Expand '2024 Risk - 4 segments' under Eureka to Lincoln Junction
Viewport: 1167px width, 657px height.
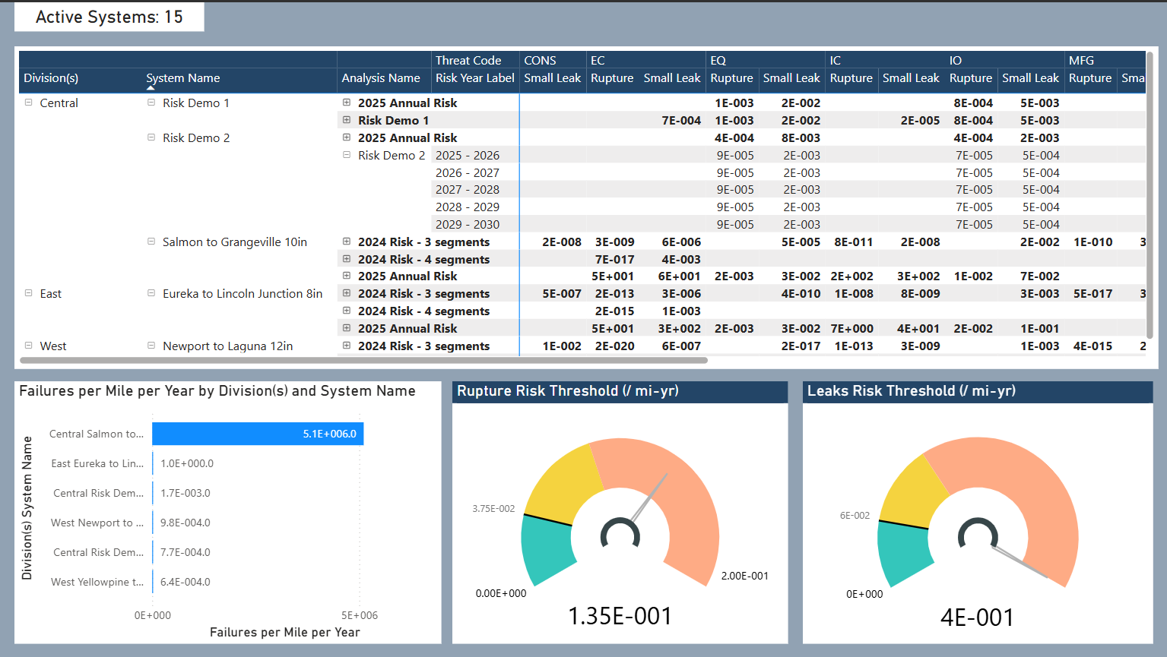click(347, 311)
